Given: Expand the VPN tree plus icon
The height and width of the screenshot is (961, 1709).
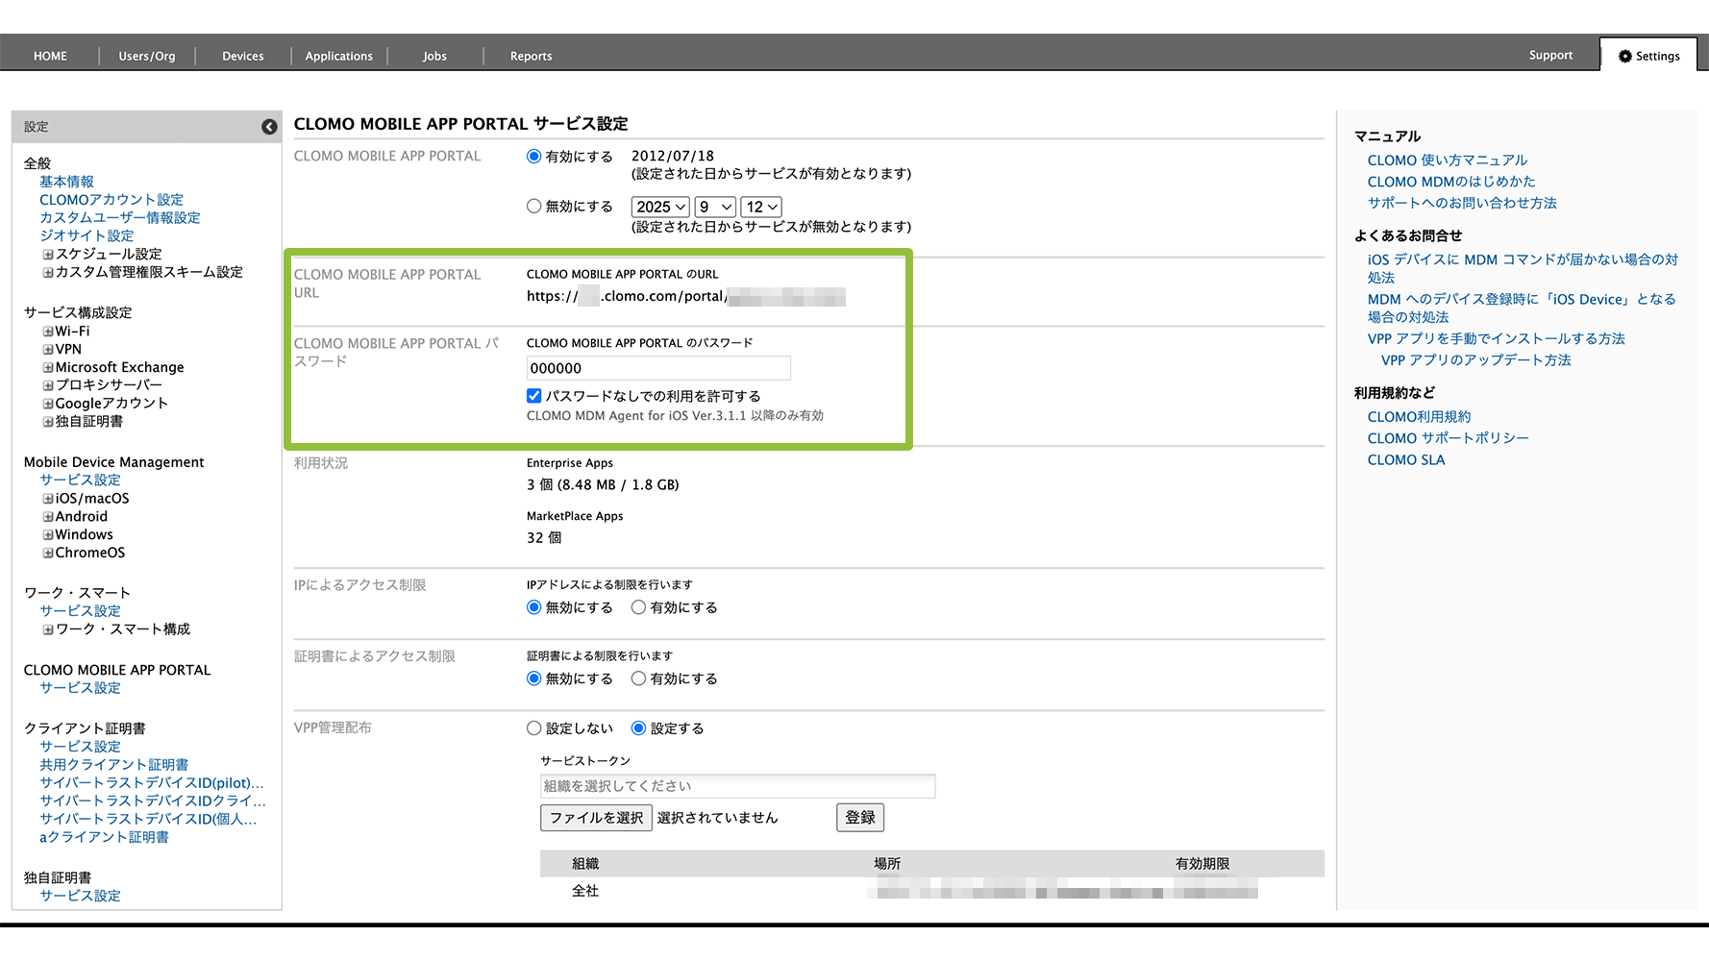Looking at the screenshot, I should coord(47,350).
